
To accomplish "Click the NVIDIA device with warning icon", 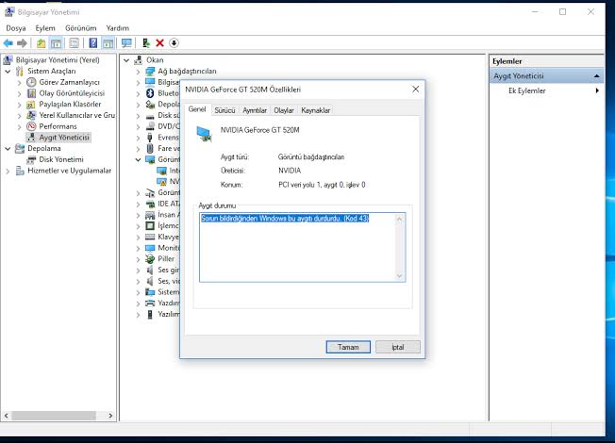I will click(x=161, y=182).
